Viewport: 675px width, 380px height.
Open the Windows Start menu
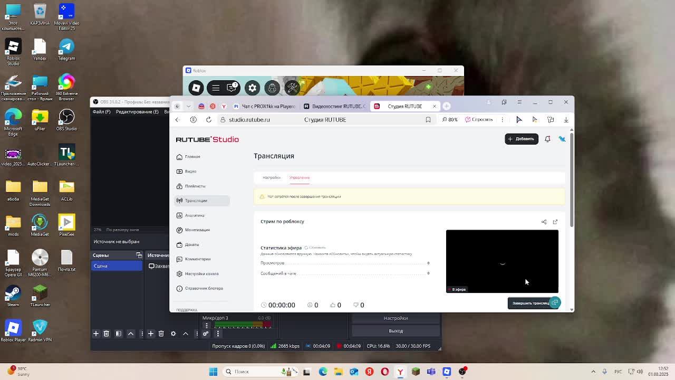click(213, 372)
